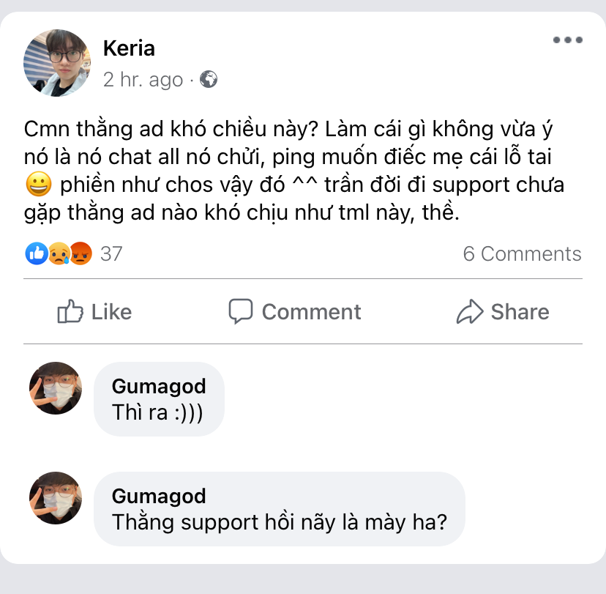Click the sad crying reaction icon

(59, 254)
